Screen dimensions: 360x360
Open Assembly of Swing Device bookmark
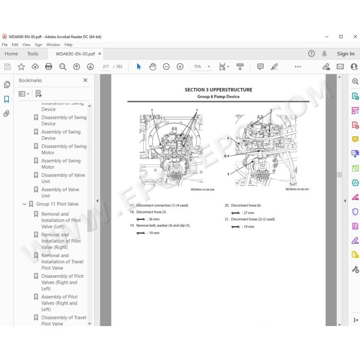point(61,135)
